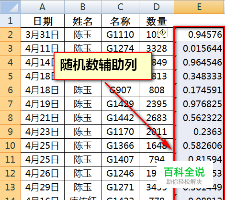225x200 pixels.
Task: Select row 10 header
Action: (x=10, y=145)
